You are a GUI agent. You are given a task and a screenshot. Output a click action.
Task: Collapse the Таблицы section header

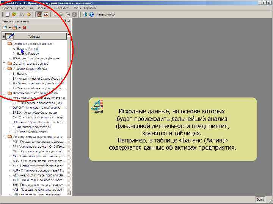[x=4, y=37]
